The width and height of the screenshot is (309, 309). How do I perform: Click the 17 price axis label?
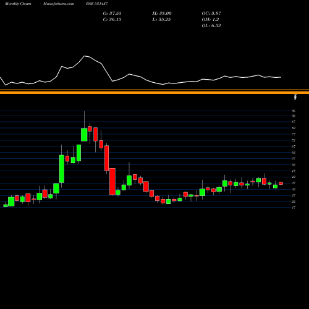point(294,208)
